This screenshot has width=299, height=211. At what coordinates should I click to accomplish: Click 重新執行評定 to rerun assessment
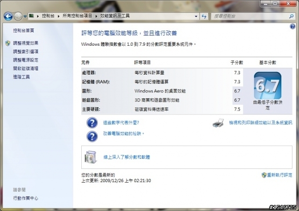(x=279, y=175)
